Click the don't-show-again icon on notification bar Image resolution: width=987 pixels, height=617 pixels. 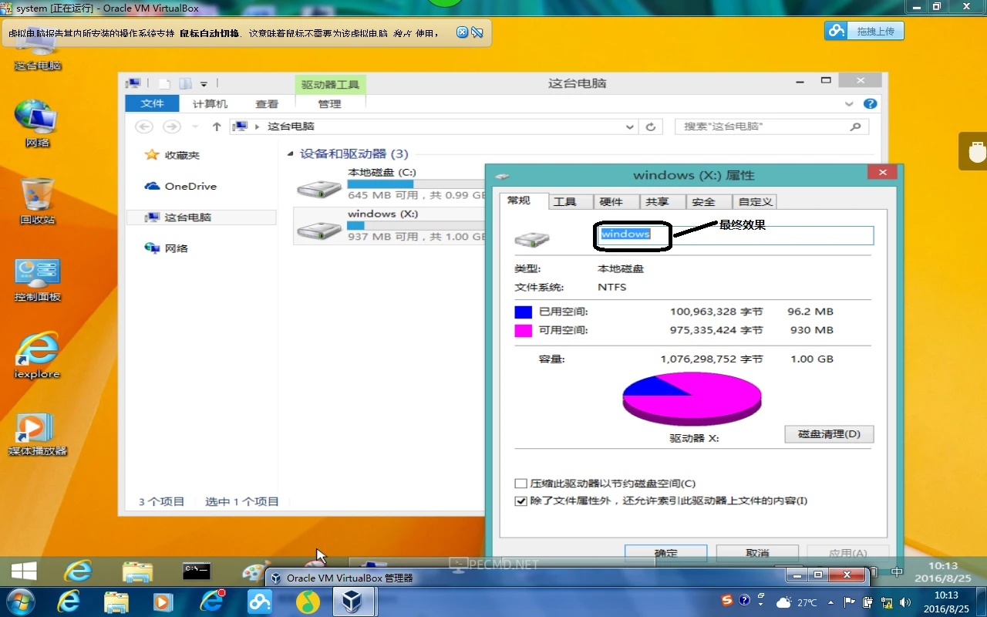click(x=477, y=32)
